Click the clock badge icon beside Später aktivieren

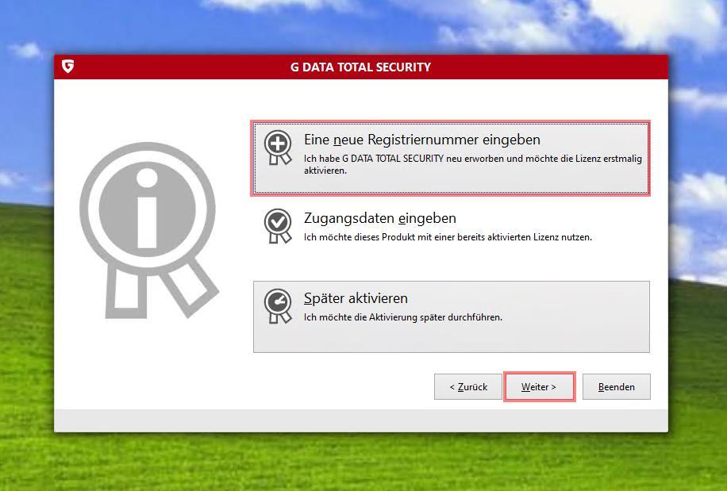coord(278,306)
